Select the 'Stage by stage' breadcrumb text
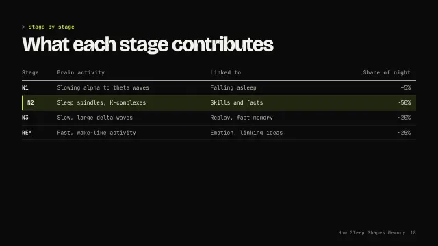The image size is (438, 246). coord(51,27)
